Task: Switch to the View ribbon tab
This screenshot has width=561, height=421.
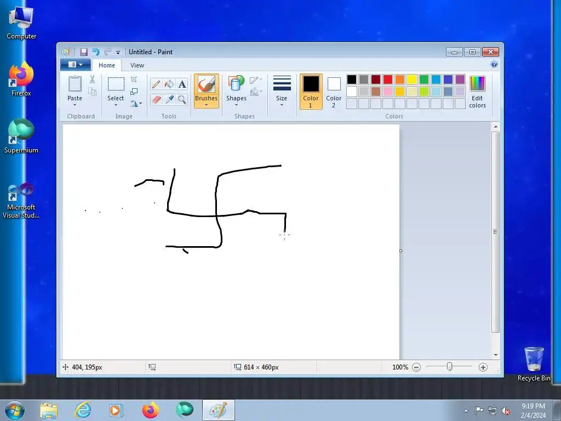Action: pos(137,65)
